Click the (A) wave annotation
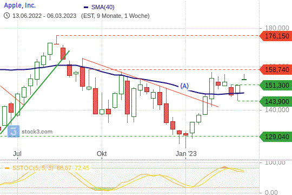The width and height of the screenshot is (292, 195). 184,86
